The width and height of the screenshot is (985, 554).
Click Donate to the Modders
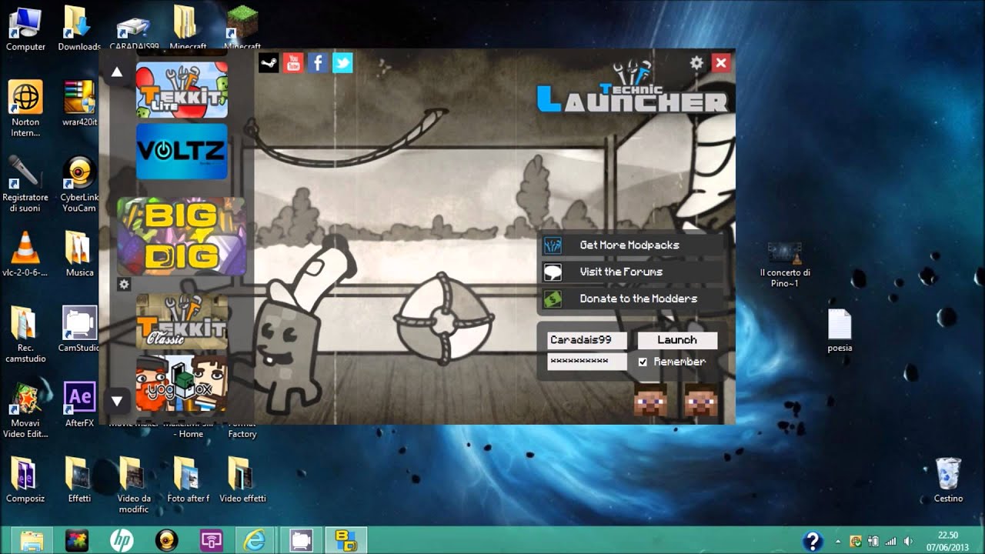638,299
